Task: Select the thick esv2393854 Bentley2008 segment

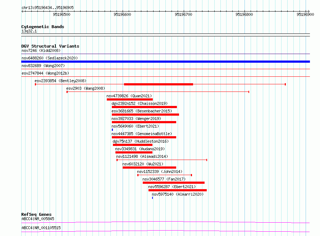Action: pos(159,84)
